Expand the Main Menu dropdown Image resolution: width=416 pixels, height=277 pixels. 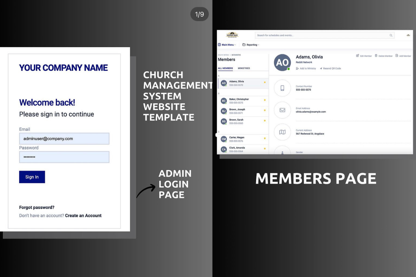click(227, 45)
